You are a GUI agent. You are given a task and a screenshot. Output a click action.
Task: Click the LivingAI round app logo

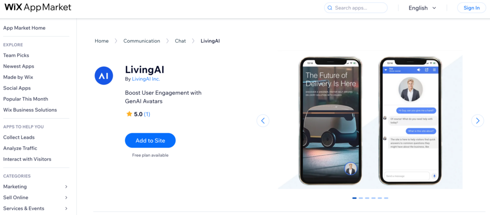[x=104, y=76]
